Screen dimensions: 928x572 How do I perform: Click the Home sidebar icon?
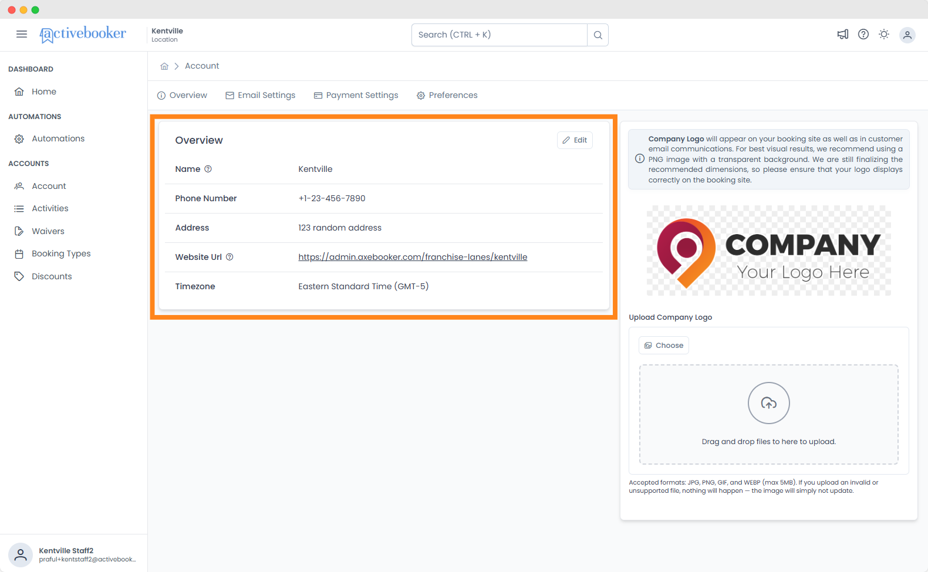(19, 92)
